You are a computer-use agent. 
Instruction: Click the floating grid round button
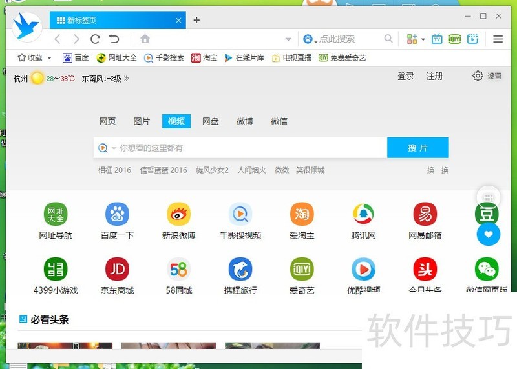[489, 197]
